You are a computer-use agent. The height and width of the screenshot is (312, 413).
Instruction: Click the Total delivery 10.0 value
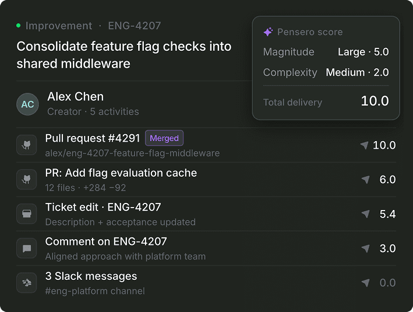pyautogui.click(x=375, y=101)
